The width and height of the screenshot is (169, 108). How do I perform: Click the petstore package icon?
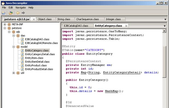[9, 28]
